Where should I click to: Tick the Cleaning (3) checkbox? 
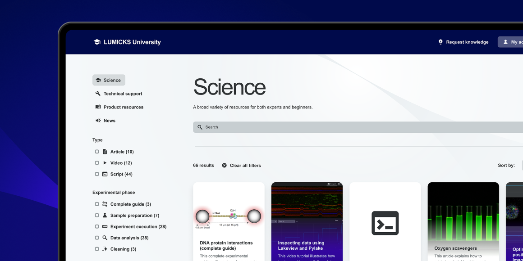(97, 249)
